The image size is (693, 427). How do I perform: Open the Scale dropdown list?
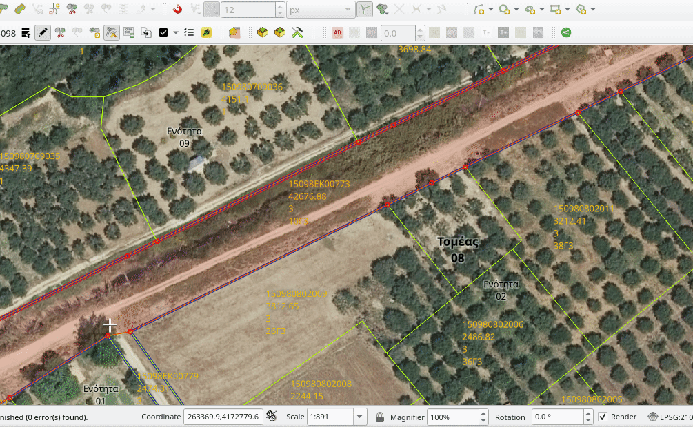[x=360, y=417]
